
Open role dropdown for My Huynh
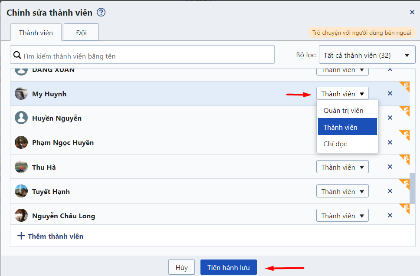coord(342,93)
